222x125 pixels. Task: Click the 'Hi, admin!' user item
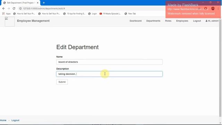coord(212,21)
